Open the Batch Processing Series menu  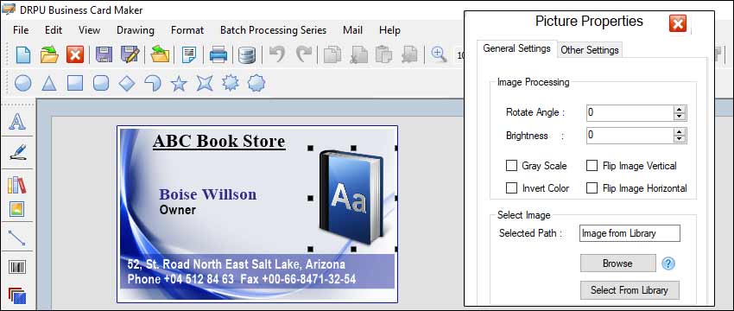click(x=274, y=30)
